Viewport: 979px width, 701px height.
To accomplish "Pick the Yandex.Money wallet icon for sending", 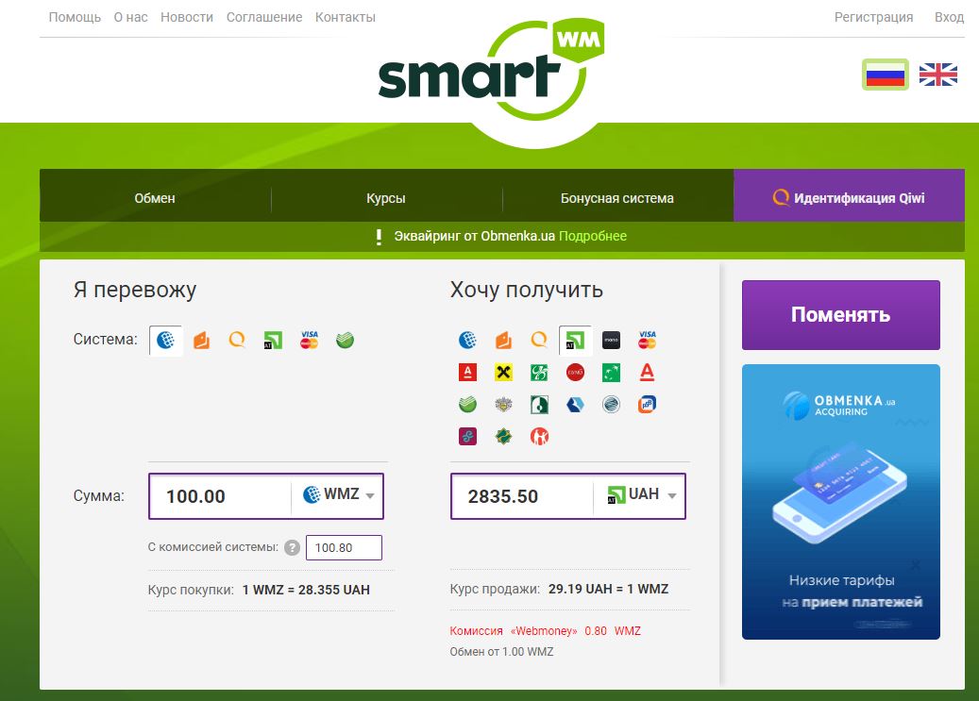I will (200, 341).
